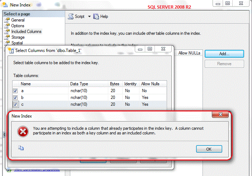Click the Allow Nulls 'No' value in row a
The height and width of the screenshot is (176, 252).
coord(144,91)
